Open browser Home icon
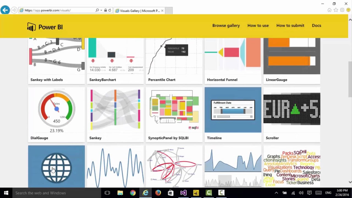This screenshot has width=352, height=198. 329,10
